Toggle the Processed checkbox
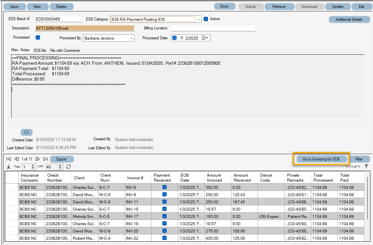The width and height of the screenshot is (373, 245). [37, 37]
